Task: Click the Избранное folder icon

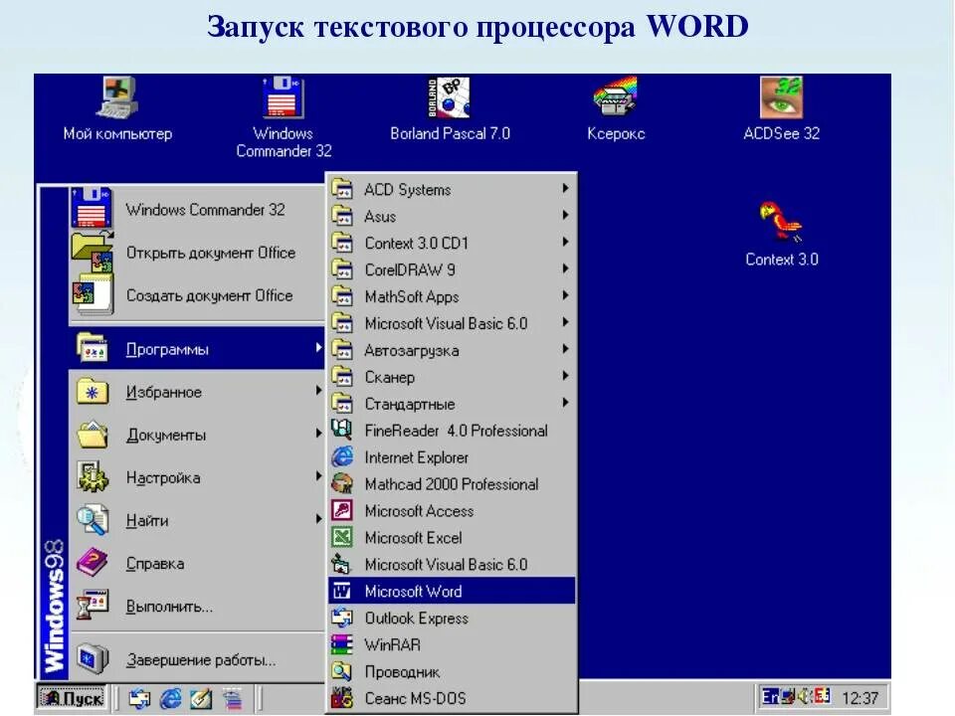Action: pos(93,392)
